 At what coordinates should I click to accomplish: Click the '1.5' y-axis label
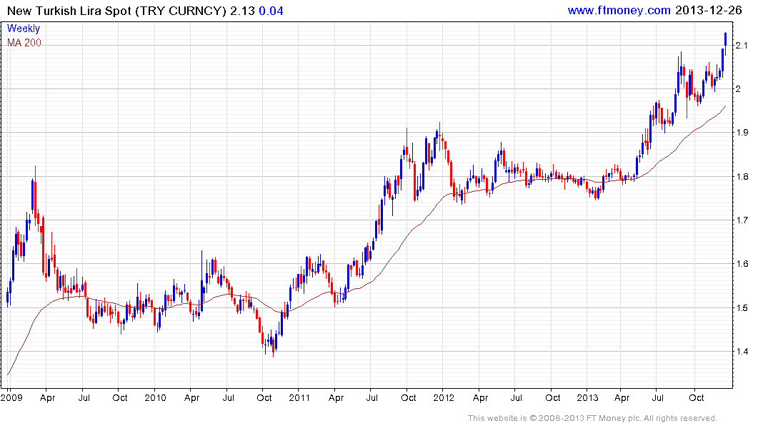click(742, 307)
